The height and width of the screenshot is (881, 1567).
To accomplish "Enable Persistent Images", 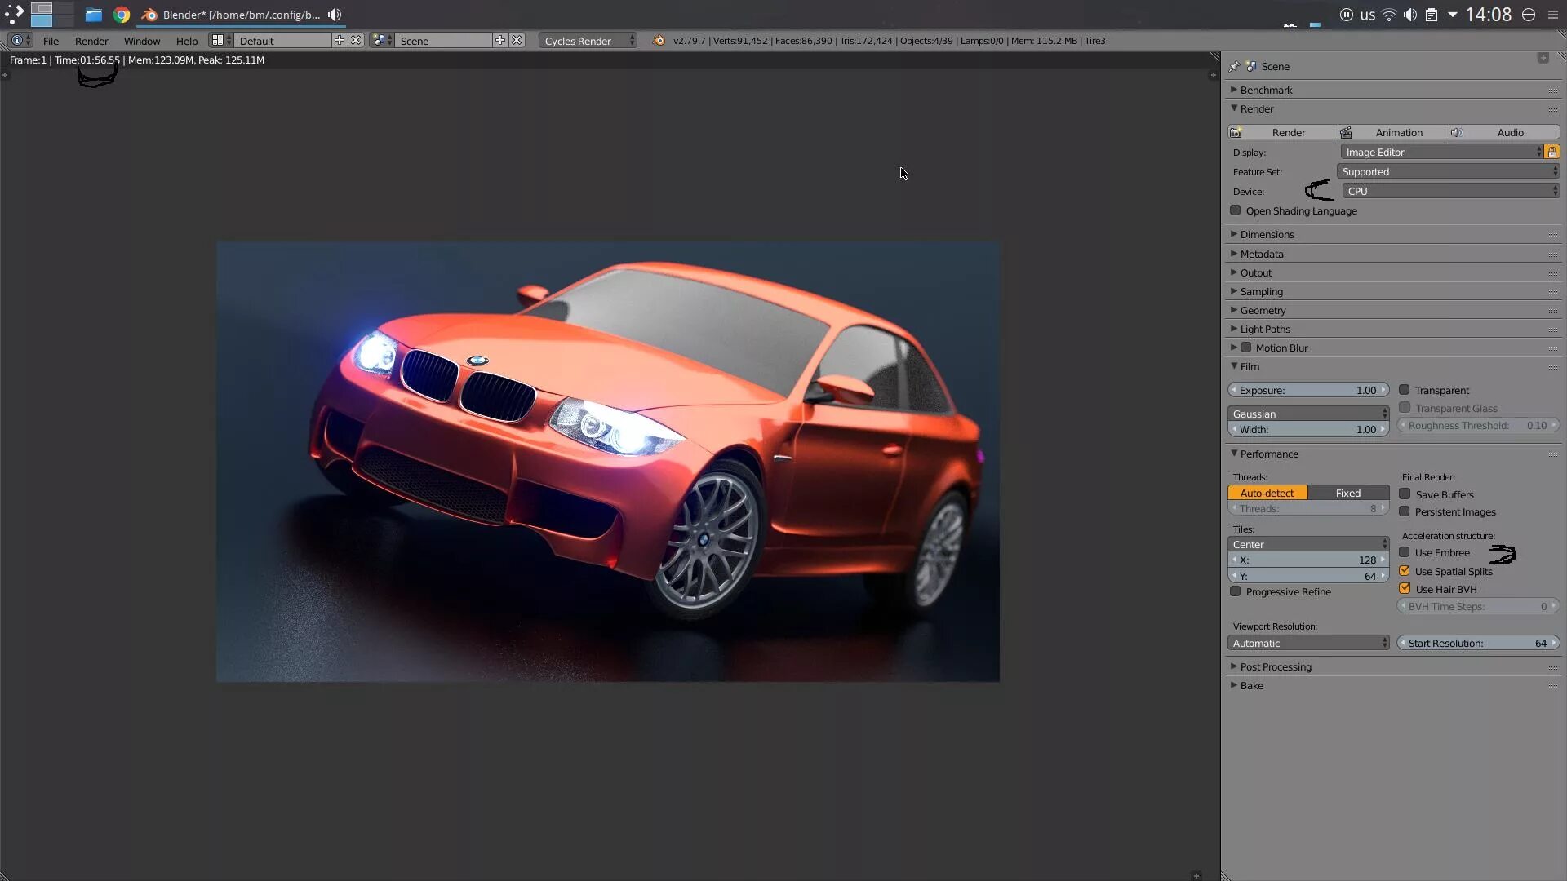I will coord(1405,511).
